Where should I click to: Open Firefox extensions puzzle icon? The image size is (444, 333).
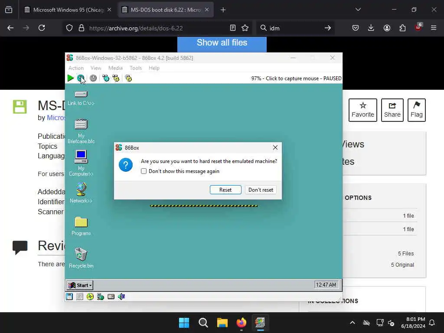(402, 28)
